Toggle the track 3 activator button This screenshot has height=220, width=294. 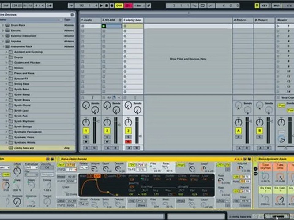coord(128,130)
